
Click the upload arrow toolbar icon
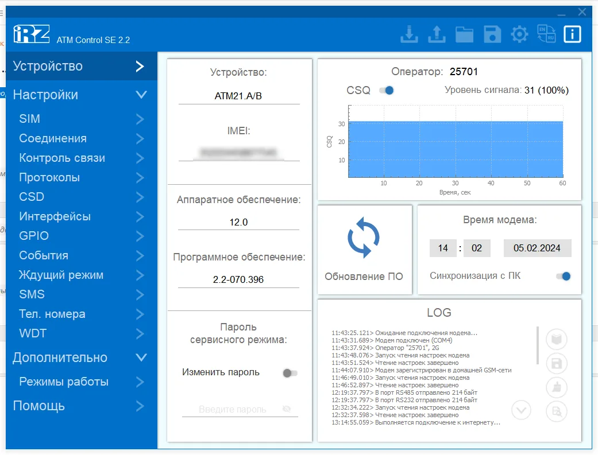pos(437,34)
